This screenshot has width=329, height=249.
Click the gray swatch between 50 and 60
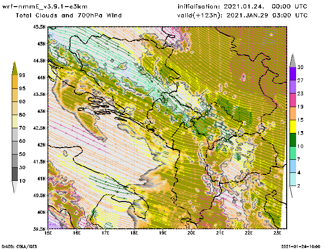tap(15, 148)
